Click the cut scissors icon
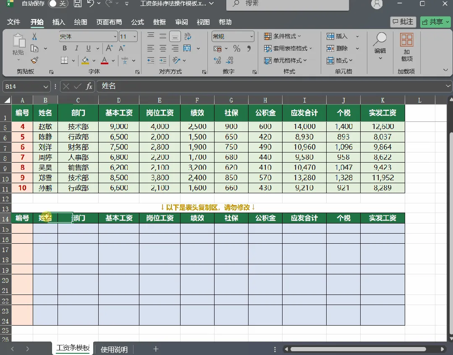Screen dimensions: 453x355 (x=34, y=37)
